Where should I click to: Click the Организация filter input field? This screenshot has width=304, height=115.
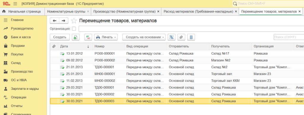191,29
